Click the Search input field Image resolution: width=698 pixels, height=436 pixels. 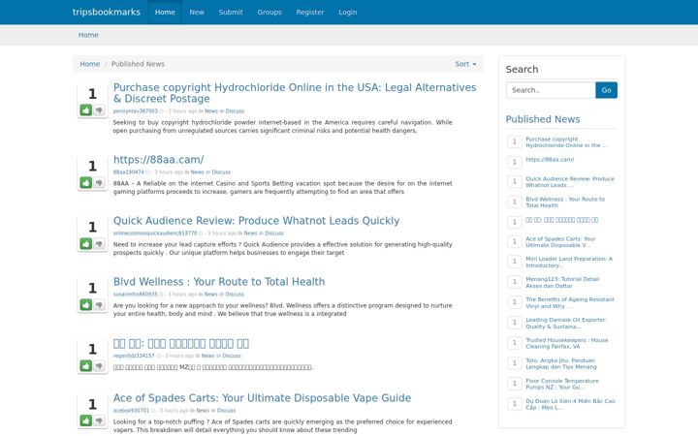point(551,90)
